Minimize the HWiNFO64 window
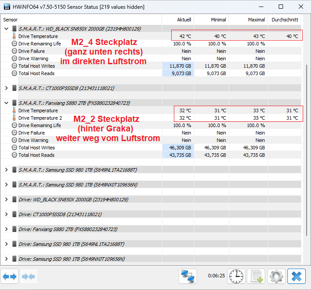311x290 pixels. tap(261, 7)
